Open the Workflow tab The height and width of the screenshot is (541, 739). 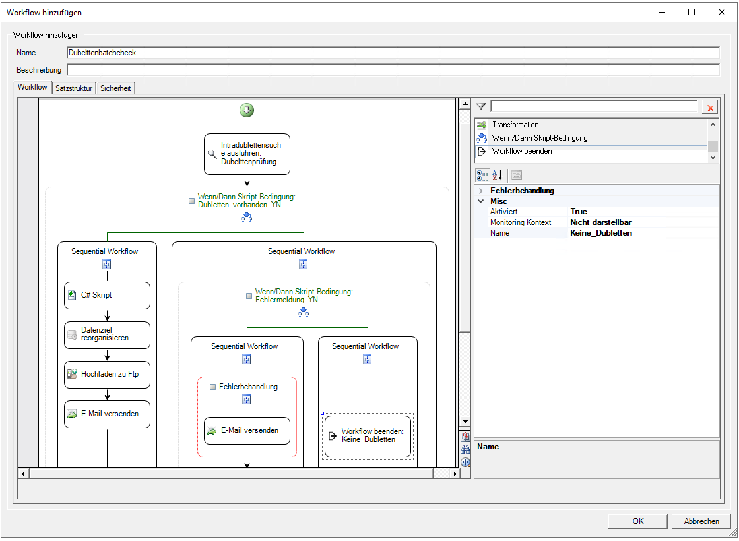pyautogui.click(x=32, y=87)
